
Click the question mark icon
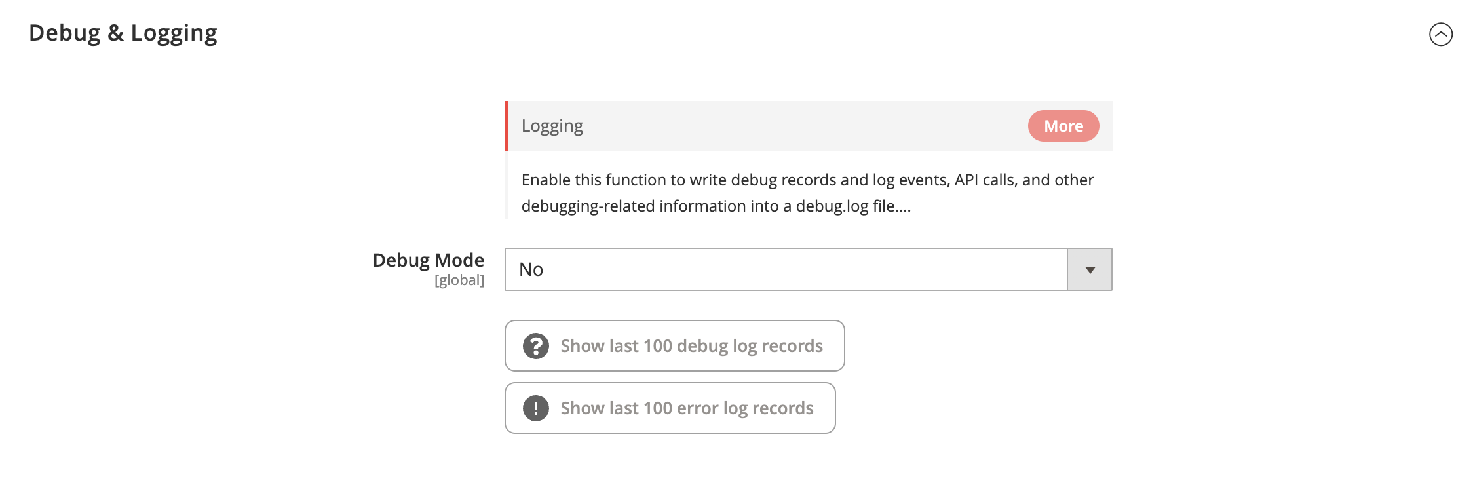pos(536,346)
